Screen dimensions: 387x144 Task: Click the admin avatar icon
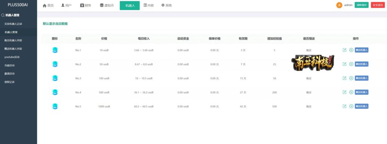(x=339, y=5)
